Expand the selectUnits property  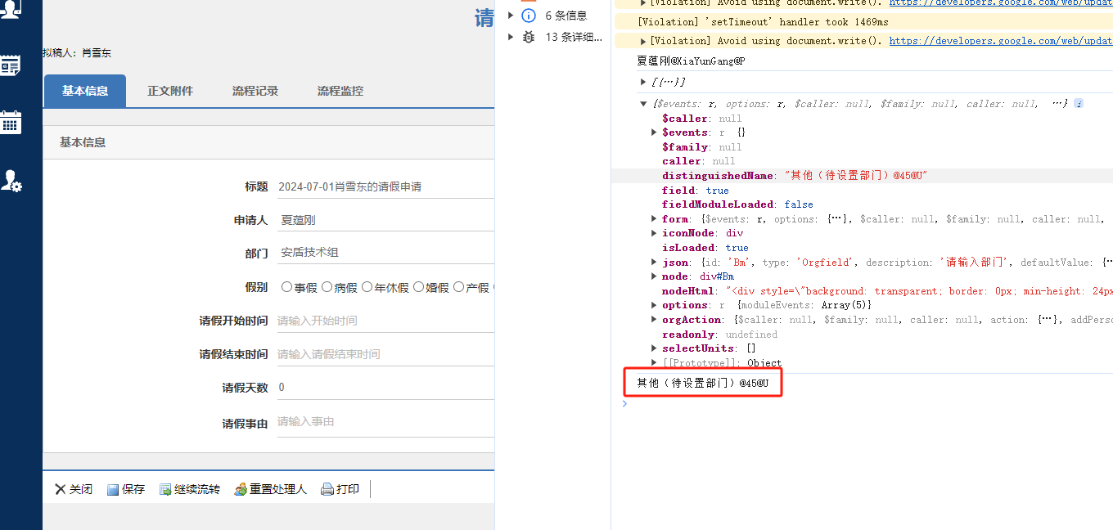pos(654,348)
